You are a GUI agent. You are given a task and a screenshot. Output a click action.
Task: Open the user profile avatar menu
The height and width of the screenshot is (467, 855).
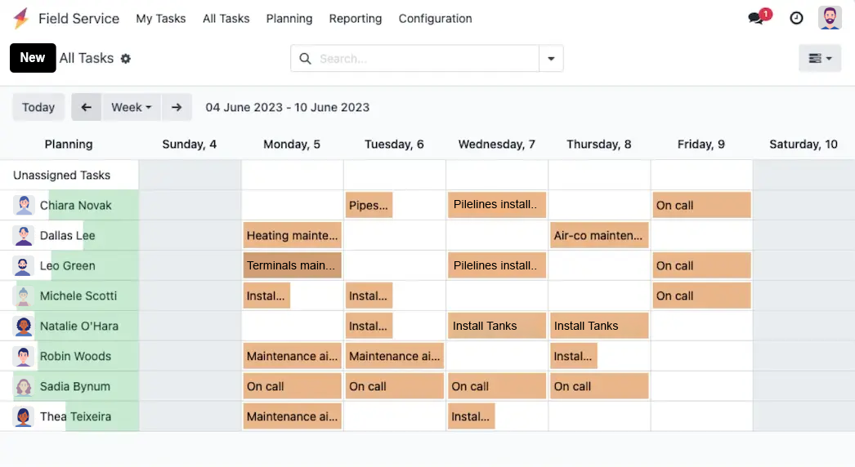pyautogui.click(x=830, y=18)
